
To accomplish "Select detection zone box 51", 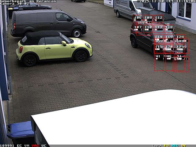I will (181, 63).
